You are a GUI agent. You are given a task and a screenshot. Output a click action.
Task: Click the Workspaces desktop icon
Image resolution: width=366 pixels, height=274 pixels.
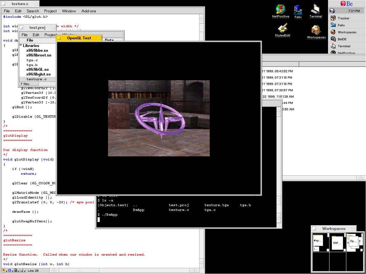(x=316, y=30)
